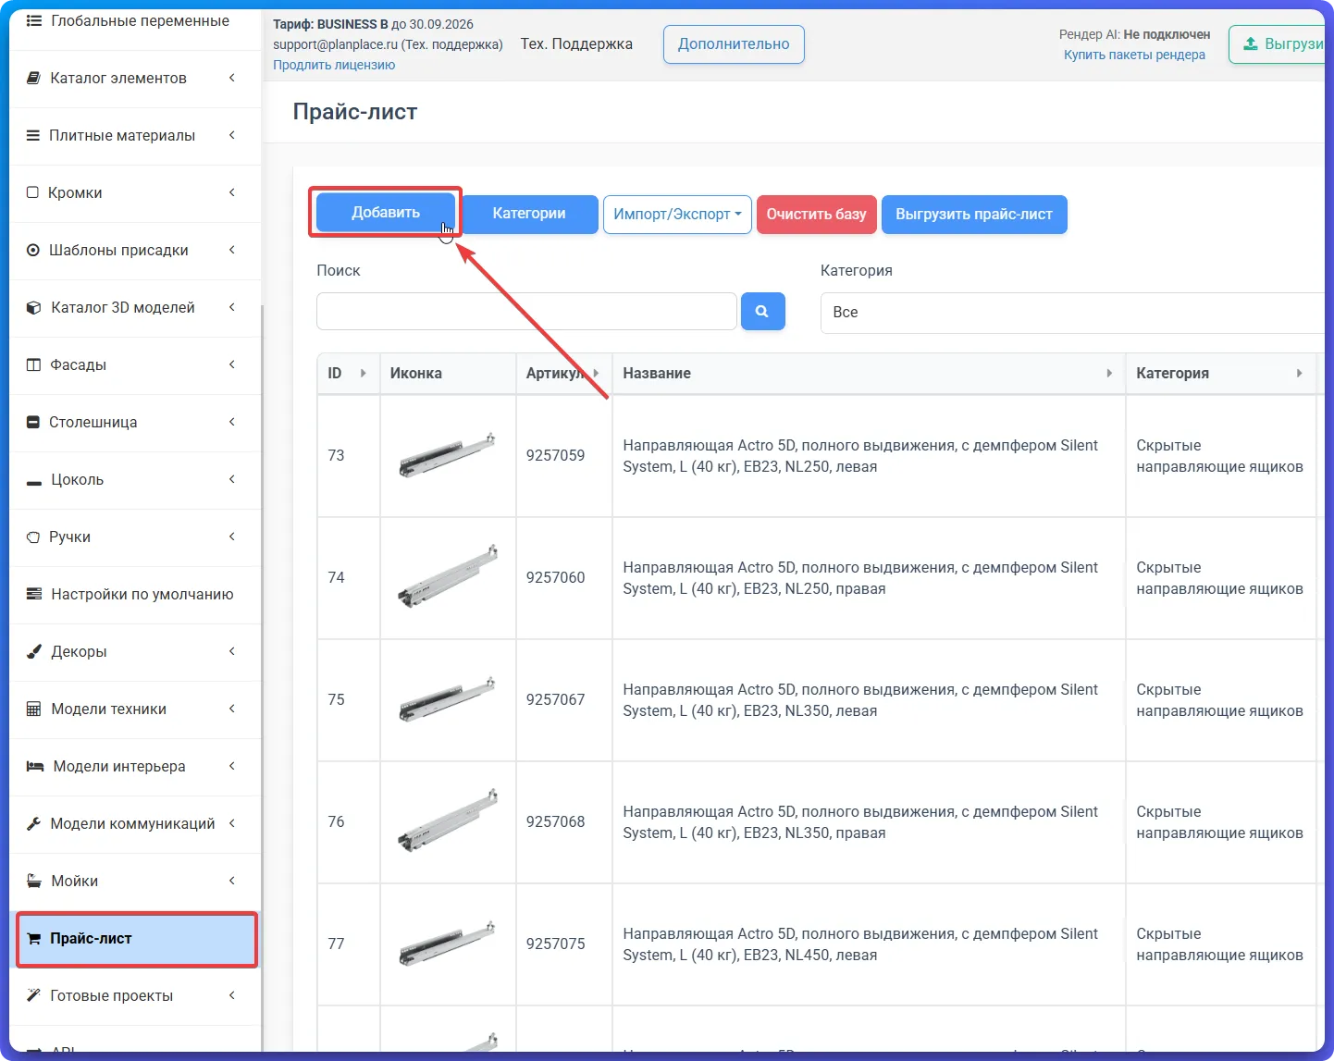Click the Добавить button

click(x=386, y=212)
